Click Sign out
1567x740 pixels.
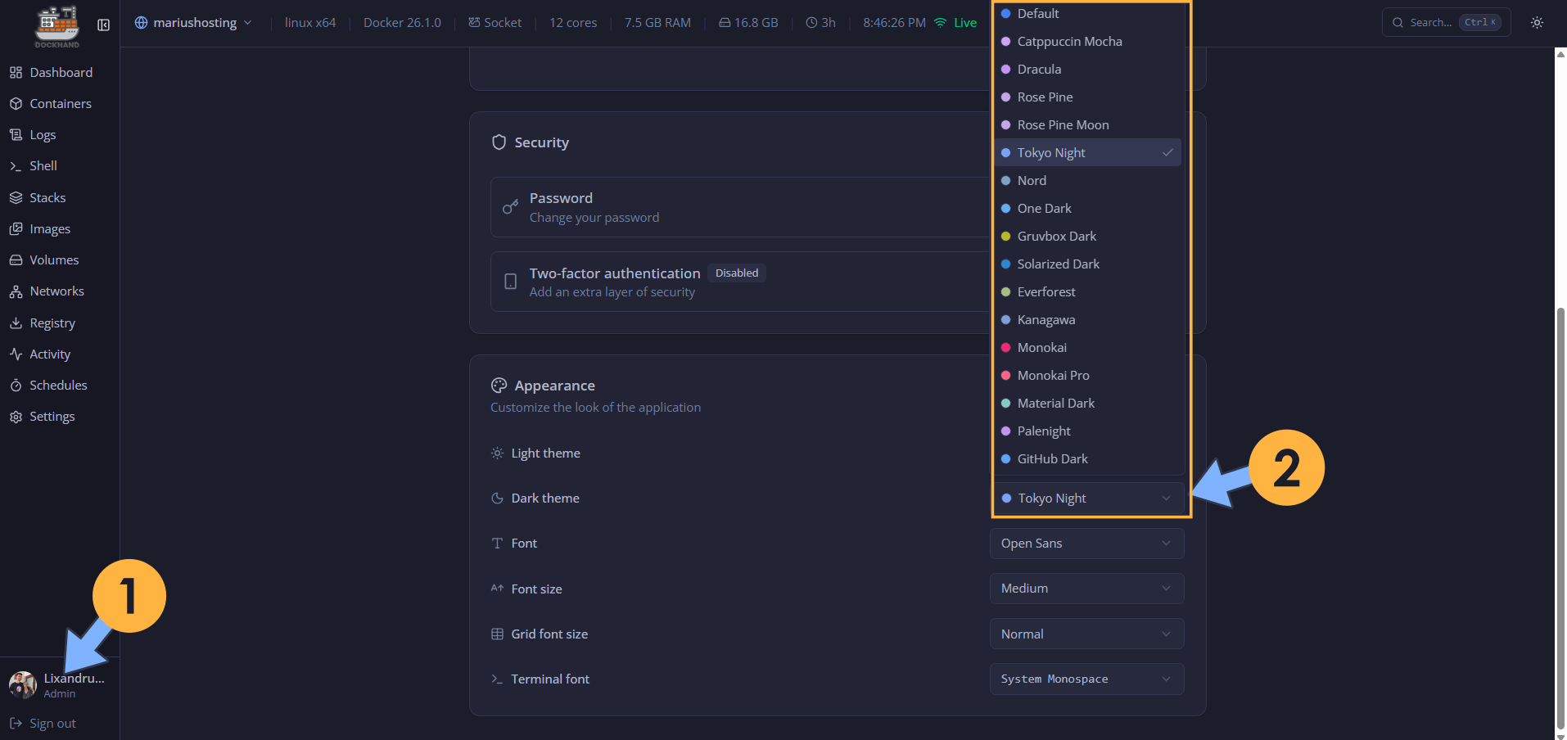(x=52, y=724)
